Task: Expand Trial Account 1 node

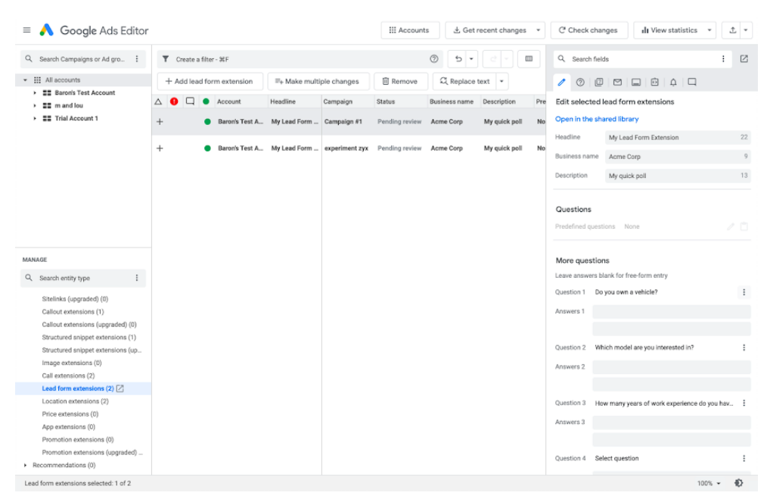Action: click(x=35, y=119)
